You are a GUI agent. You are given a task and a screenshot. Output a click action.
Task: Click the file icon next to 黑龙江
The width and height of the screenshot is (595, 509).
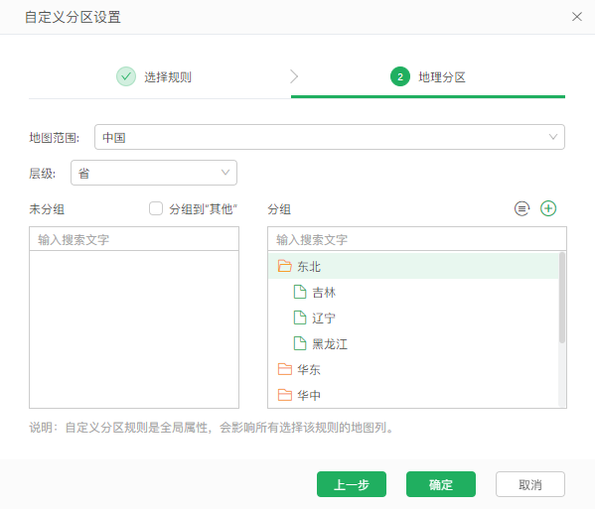pyautogui.click(x=300, y=343)
